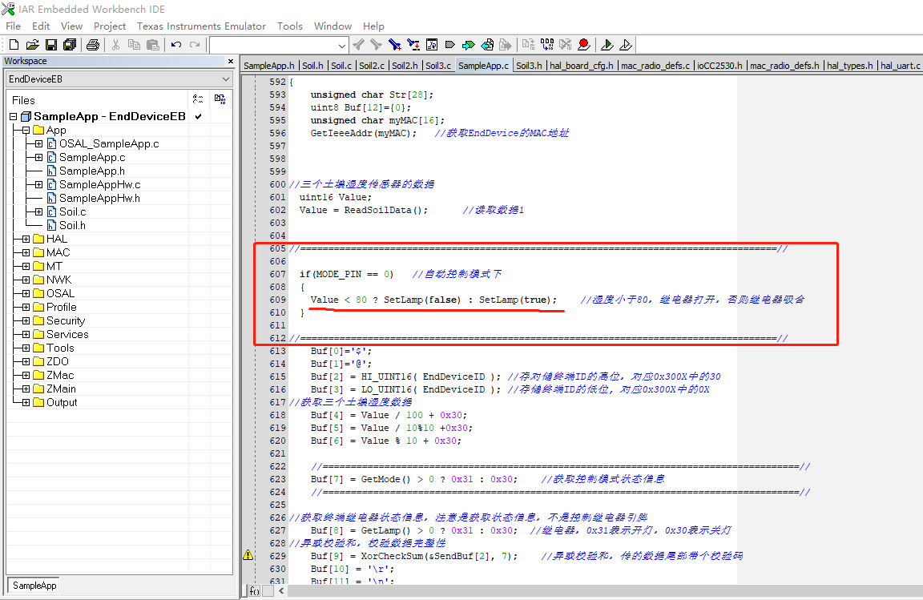
Task: Click the Paste clipboard icon
Action: click(x=153, y=45)
